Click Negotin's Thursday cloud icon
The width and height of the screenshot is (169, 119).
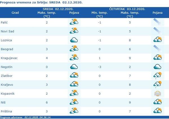[x=157, y=67]
